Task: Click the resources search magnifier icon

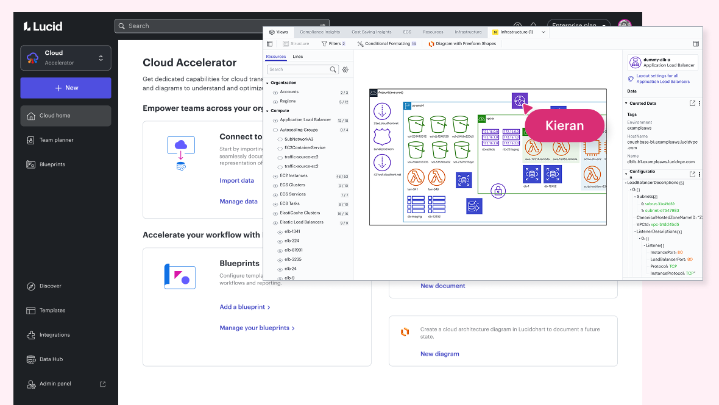Action: 333,69
